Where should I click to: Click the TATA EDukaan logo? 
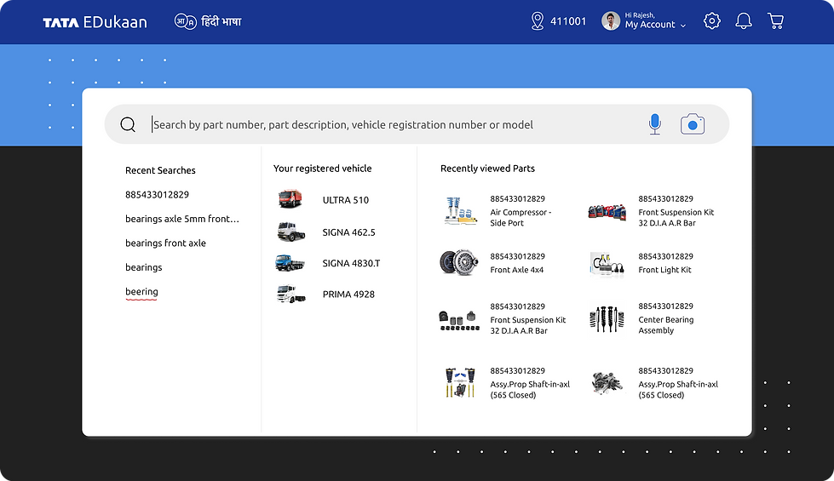[x=95, y=22]
